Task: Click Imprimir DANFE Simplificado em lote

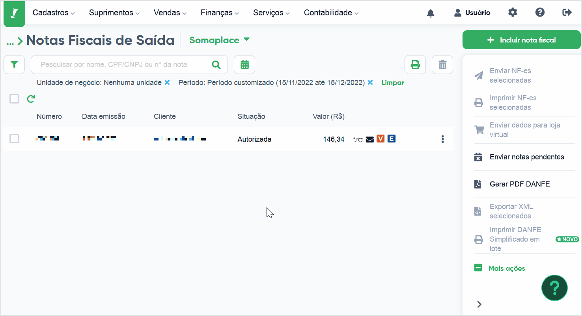Action: click(515, 239)
